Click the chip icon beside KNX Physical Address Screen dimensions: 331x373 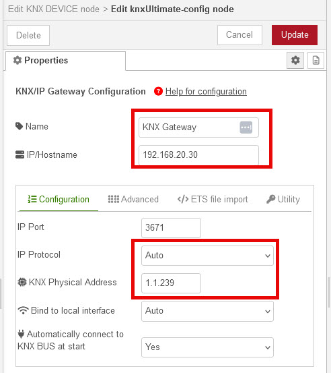point(22,282)
